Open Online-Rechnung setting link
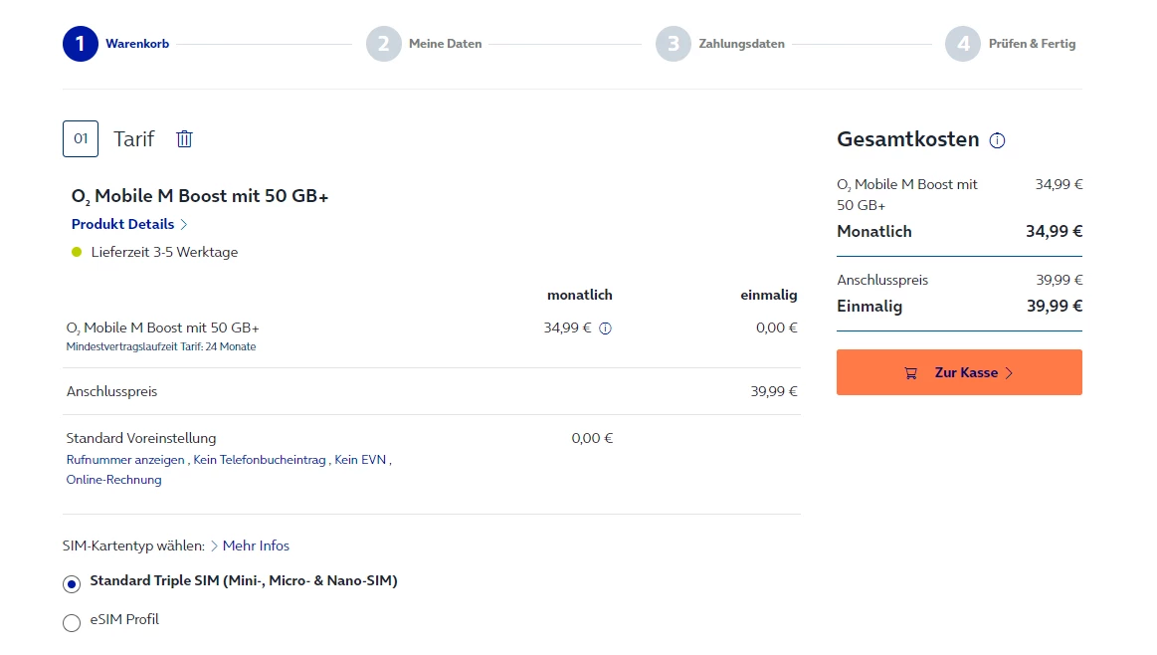Viewport: 1157px width, 655px height. click(113, 480)
